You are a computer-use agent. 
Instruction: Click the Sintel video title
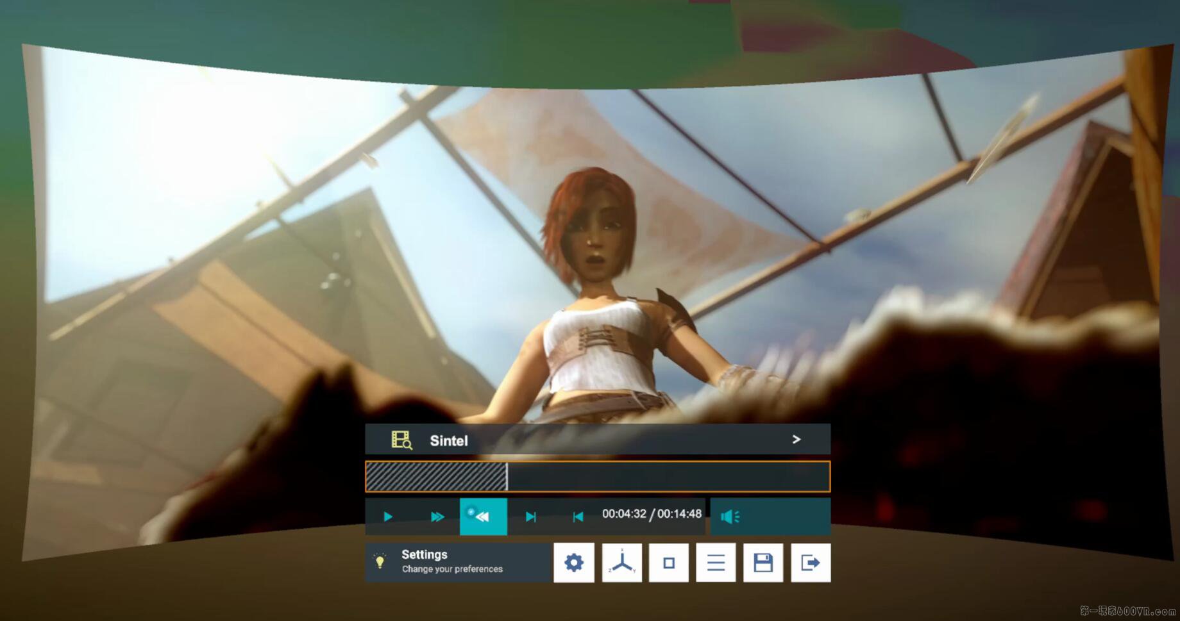click(449, 441)
